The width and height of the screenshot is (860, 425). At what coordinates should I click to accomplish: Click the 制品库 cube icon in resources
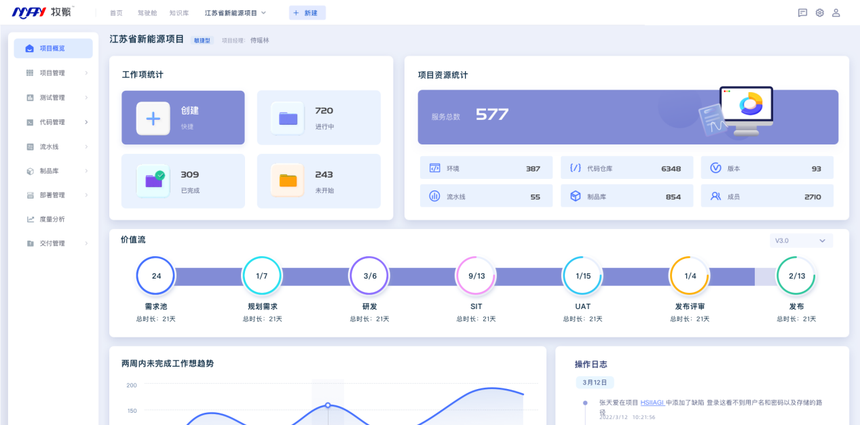(x=575, y=197)
